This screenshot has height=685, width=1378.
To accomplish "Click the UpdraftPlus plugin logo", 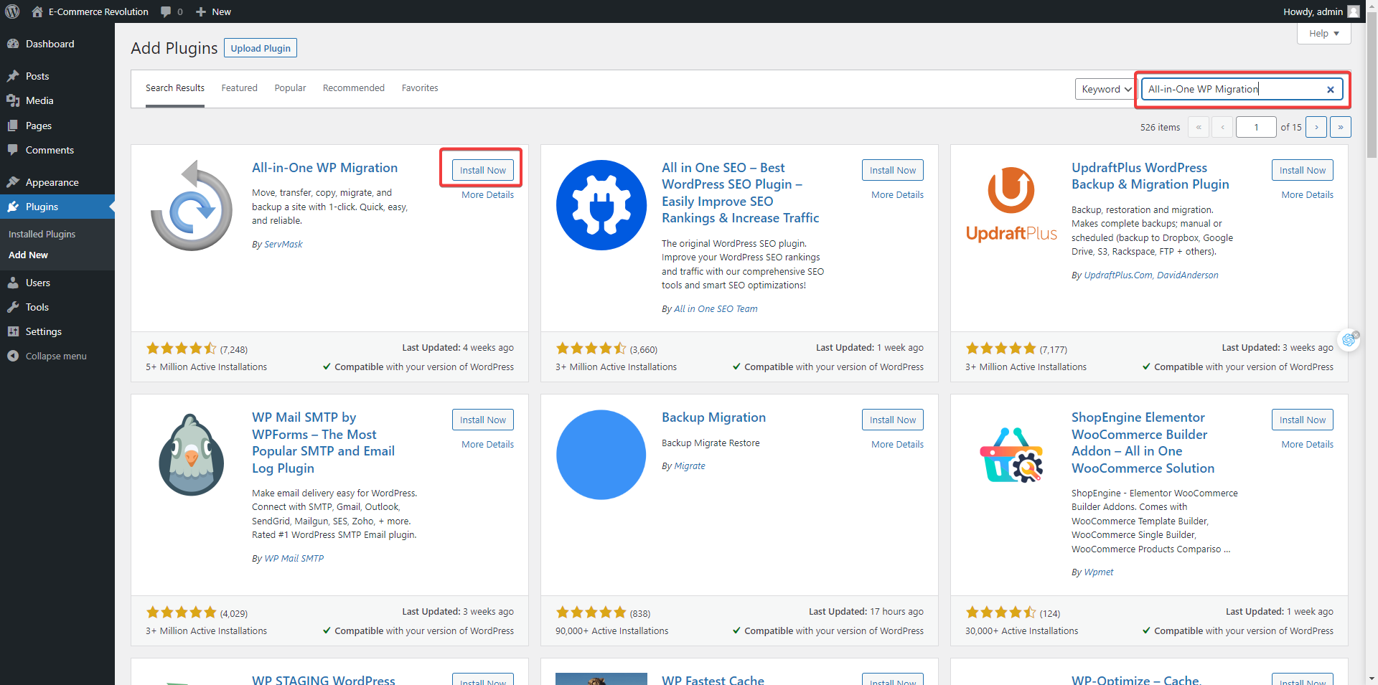I will click(1011, 204).
